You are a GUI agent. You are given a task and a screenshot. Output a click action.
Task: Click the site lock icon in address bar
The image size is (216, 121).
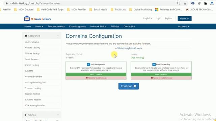[x=7, y=3]
